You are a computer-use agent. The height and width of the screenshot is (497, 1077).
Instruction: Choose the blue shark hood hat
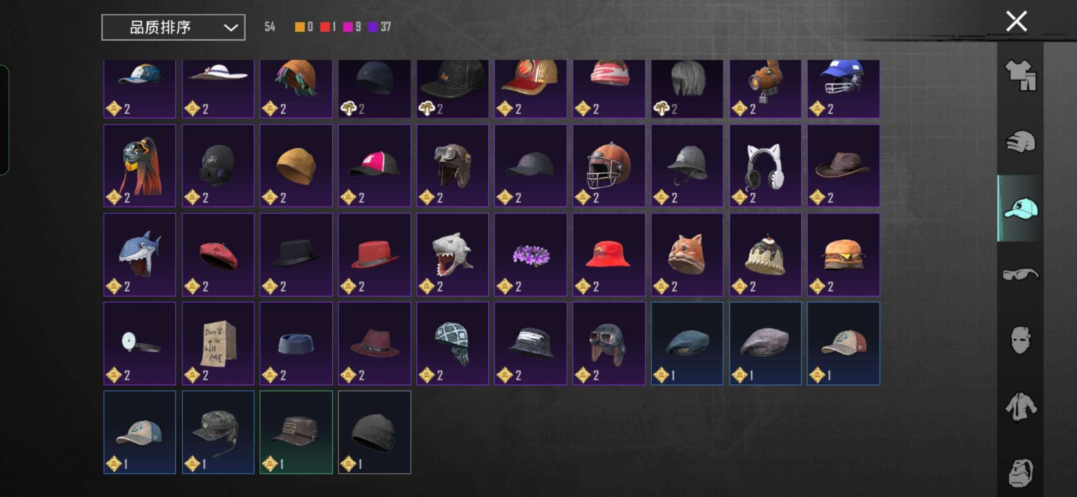coord(139,254)
